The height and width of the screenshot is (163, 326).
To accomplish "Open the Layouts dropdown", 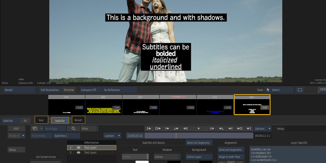I will 112,135.
